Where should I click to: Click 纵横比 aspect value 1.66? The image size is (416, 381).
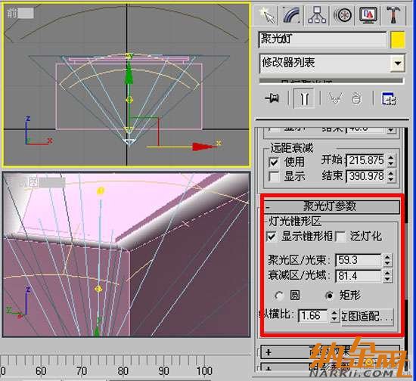(x=313, y=315)
